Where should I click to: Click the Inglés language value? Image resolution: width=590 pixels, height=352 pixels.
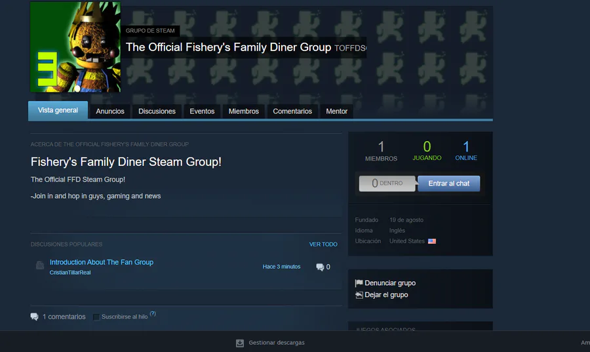tap(397, 231)
